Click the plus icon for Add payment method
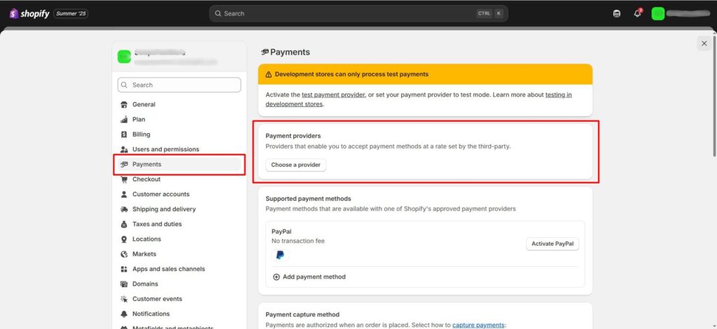This screenshot has height=329, width=717. tap(276, 277)
